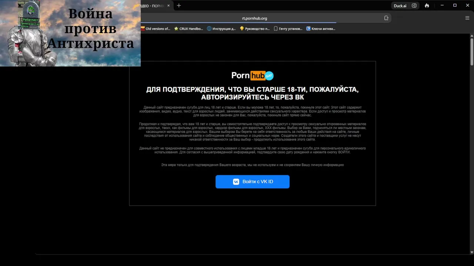Close the current browser tab
The image size is (474, 266).
[168, 6]
